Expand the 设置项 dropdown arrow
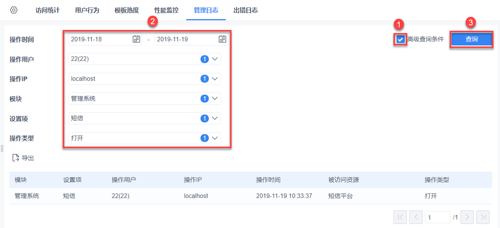Viewport: 500px width, 228px height. click(215, 118)
